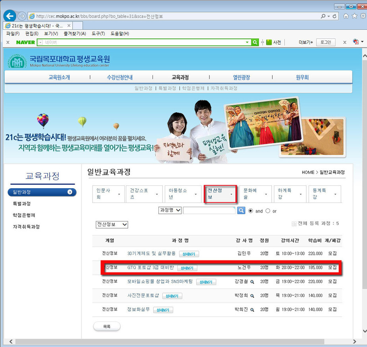Open the browser home icon
The width and height of the screenshot is (367, 347).
point(346,16)
